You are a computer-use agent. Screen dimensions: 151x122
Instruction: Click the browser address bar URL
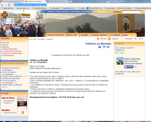(30, 5)
